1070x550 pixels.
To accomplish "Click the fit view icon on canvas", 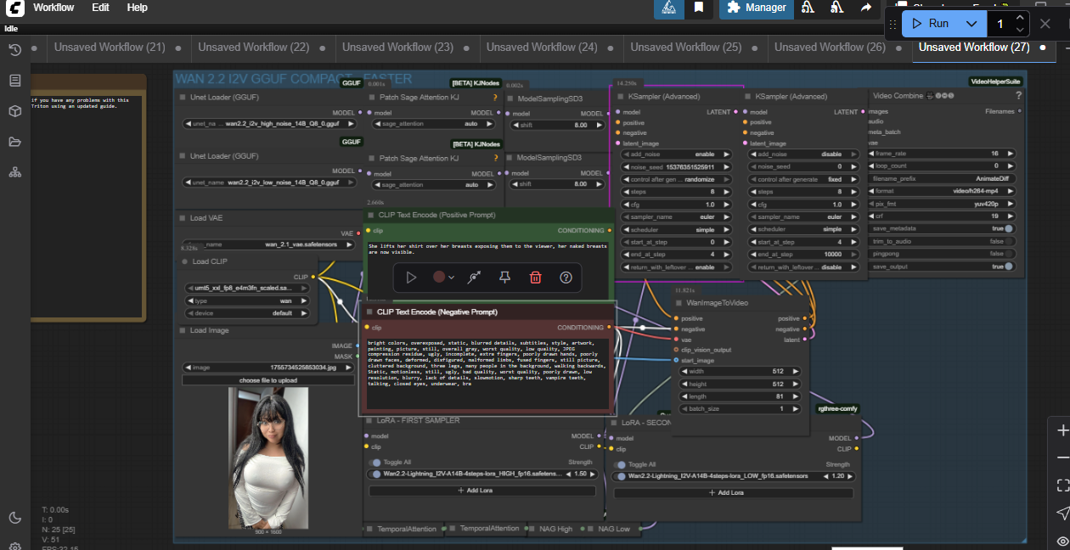I will point(1062,485).
